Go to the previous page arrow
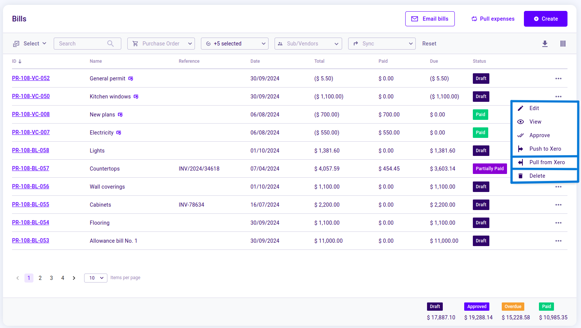 (x=18, y=278)
